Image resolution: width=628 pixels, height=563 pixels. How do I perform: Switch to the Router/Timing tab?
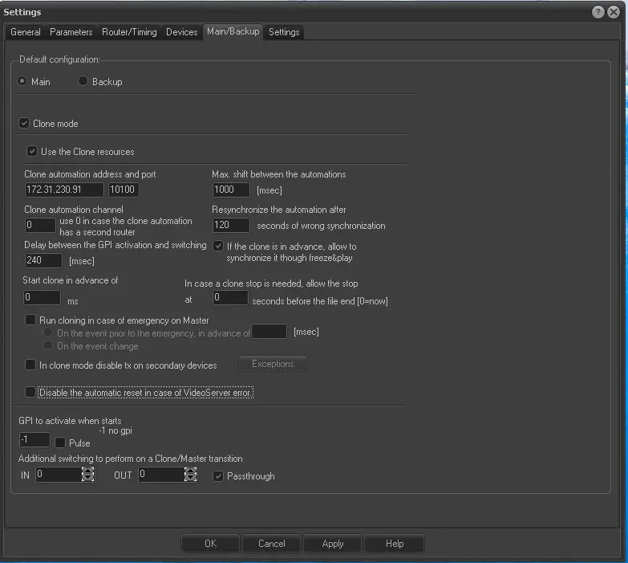[129, 32]
